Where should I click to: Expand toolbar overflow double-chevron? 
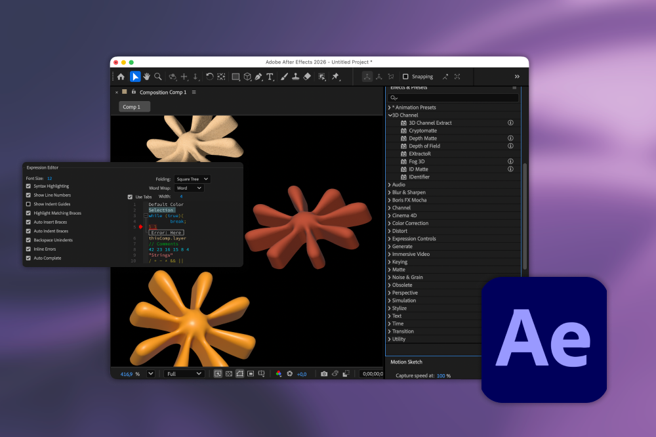(x=517, y=77)
